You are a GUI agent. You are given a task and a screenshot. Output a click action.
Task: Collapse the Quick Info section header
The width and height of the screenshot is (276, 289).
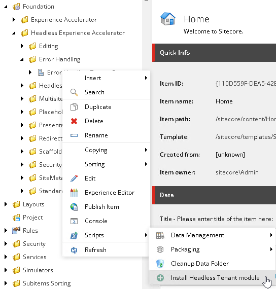214,53
